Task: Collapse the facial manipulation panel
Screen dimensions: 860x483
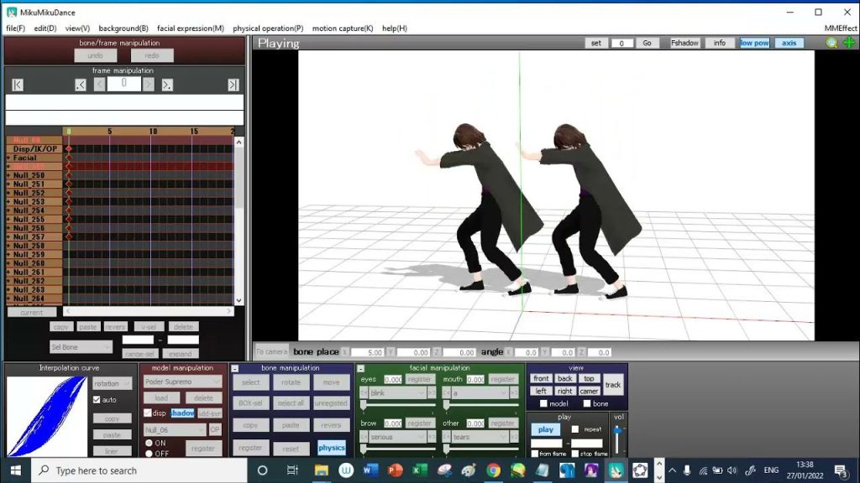Action: pyautogui.click(x=360, y=368)
